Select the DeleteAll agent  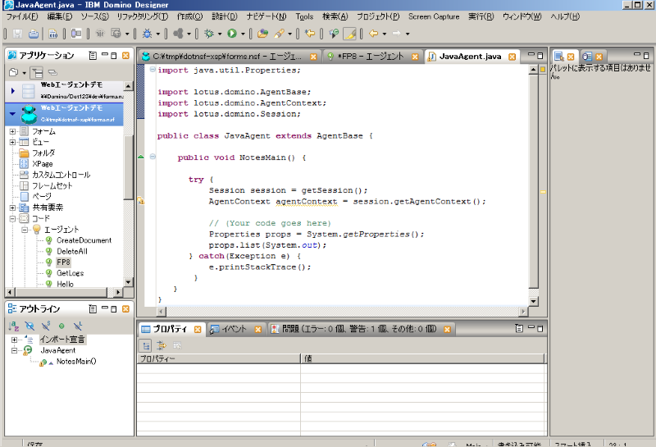[72, 251]
